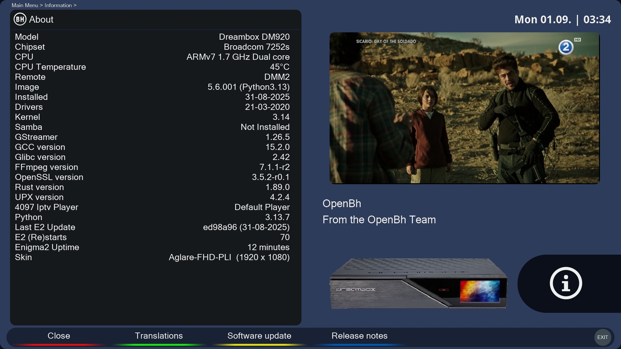
Task: Click GCC version 15.2.0 value
Action: click(278, 147)
